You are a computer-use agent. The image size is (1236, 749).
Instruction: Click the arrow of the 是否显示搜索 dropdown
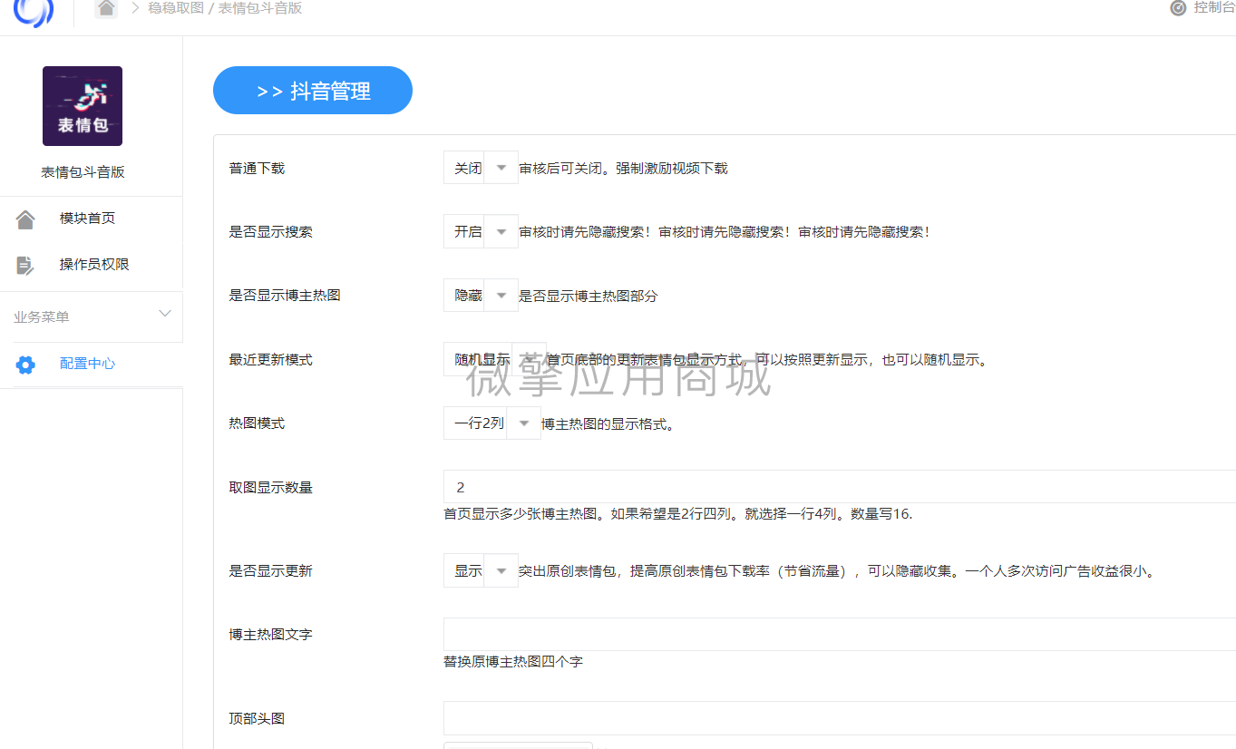pos(501,231)
